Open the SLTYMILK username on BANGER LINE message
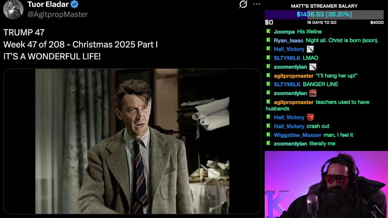The image size is (388, 218). click(287, 84)
